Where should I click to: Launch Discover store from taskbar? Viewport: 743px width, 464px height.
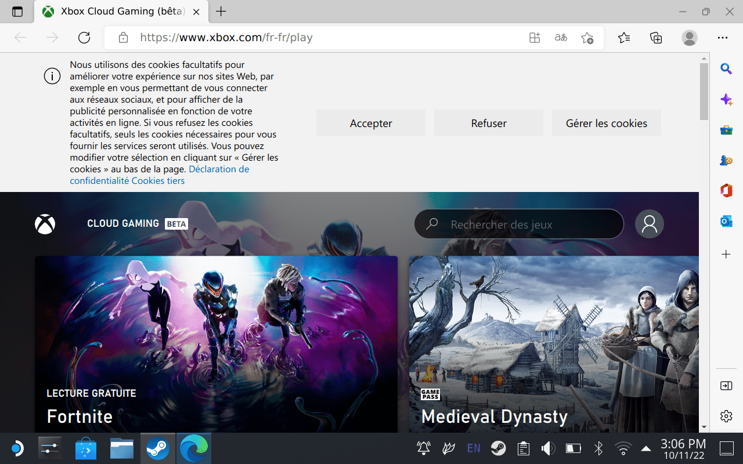coord(86,448)
